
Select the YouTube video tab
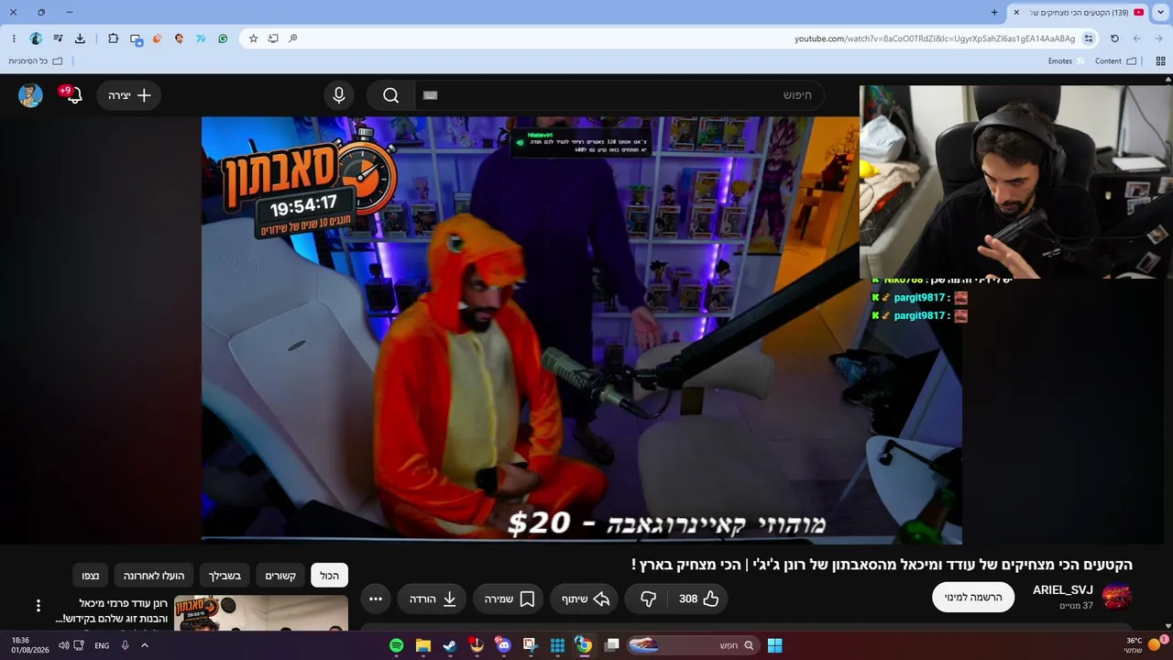[x=1079, y=13]
